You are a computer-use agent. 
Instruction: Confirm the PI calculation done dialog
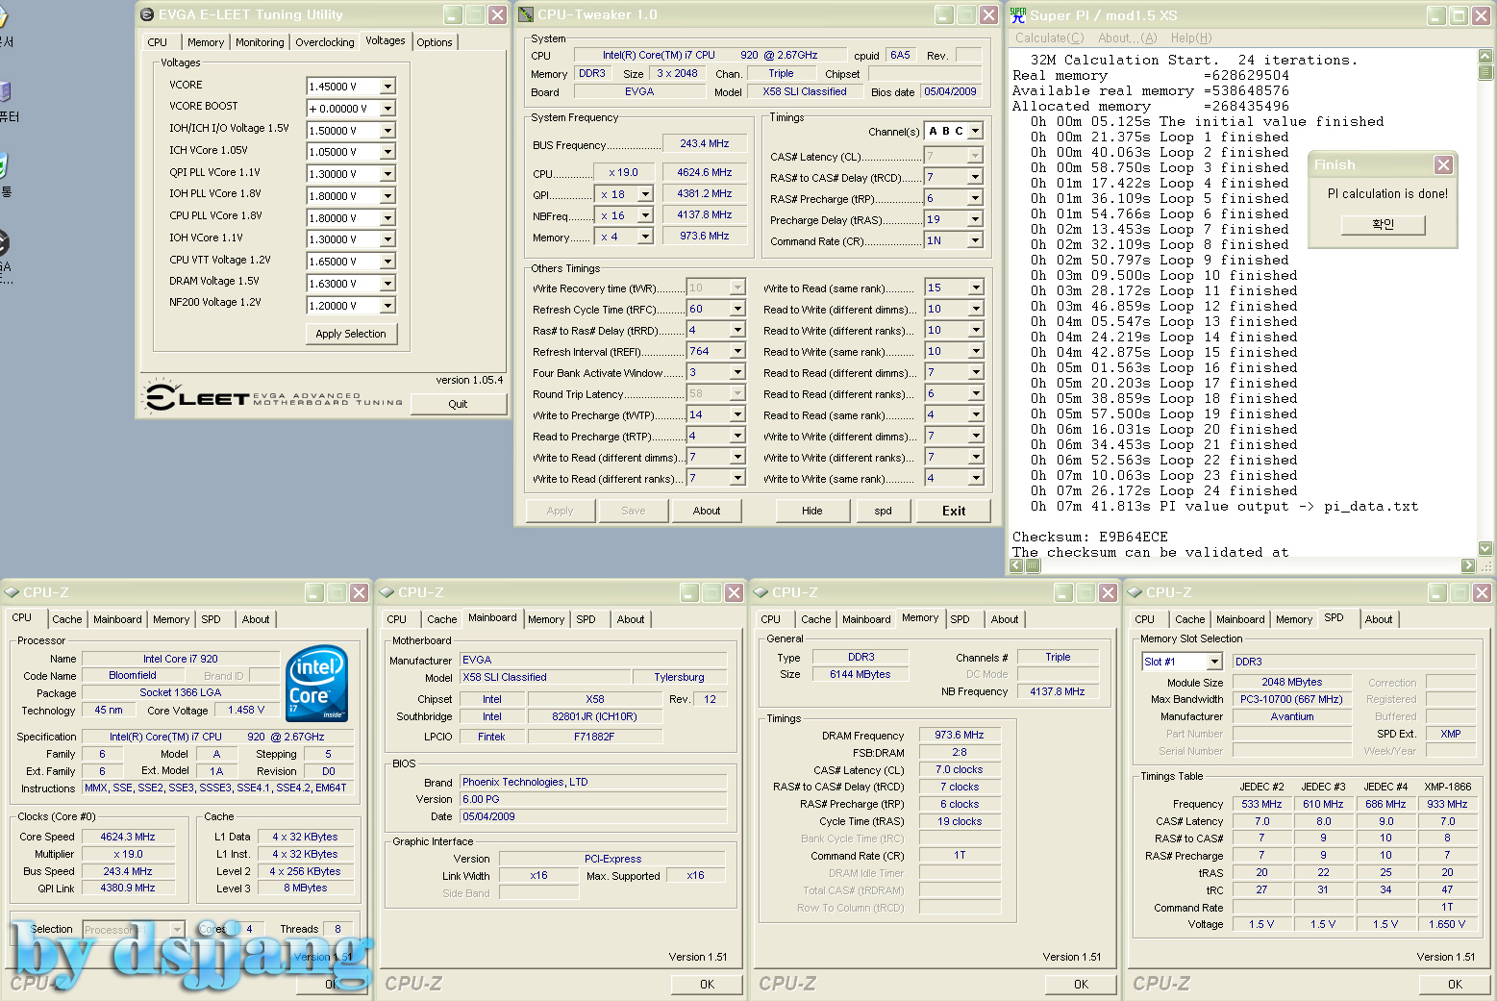point(1383,224)
